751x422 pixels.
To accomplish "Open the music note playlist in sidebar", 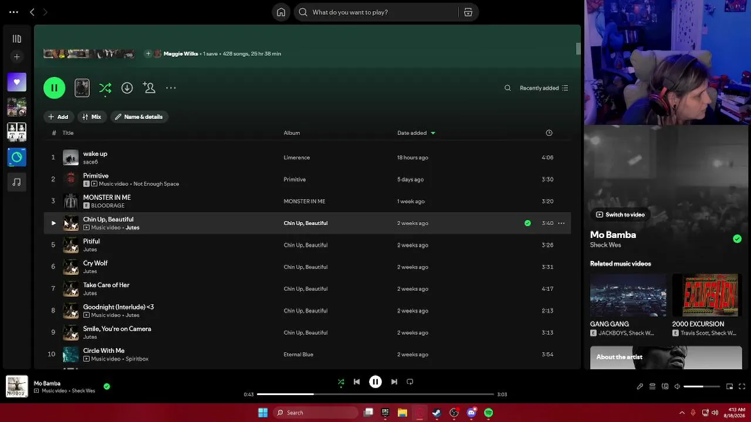I will pyautogui.click(x=16, y=182).
